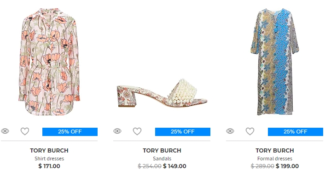Click the 25% OFF badge under formal dress
Viewport: 325px width, 170px height.
(296, 132)
